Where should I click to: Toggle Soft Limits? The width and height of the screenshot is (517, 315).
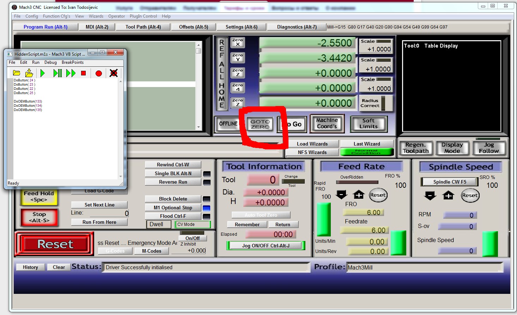(x=369, y=124)
